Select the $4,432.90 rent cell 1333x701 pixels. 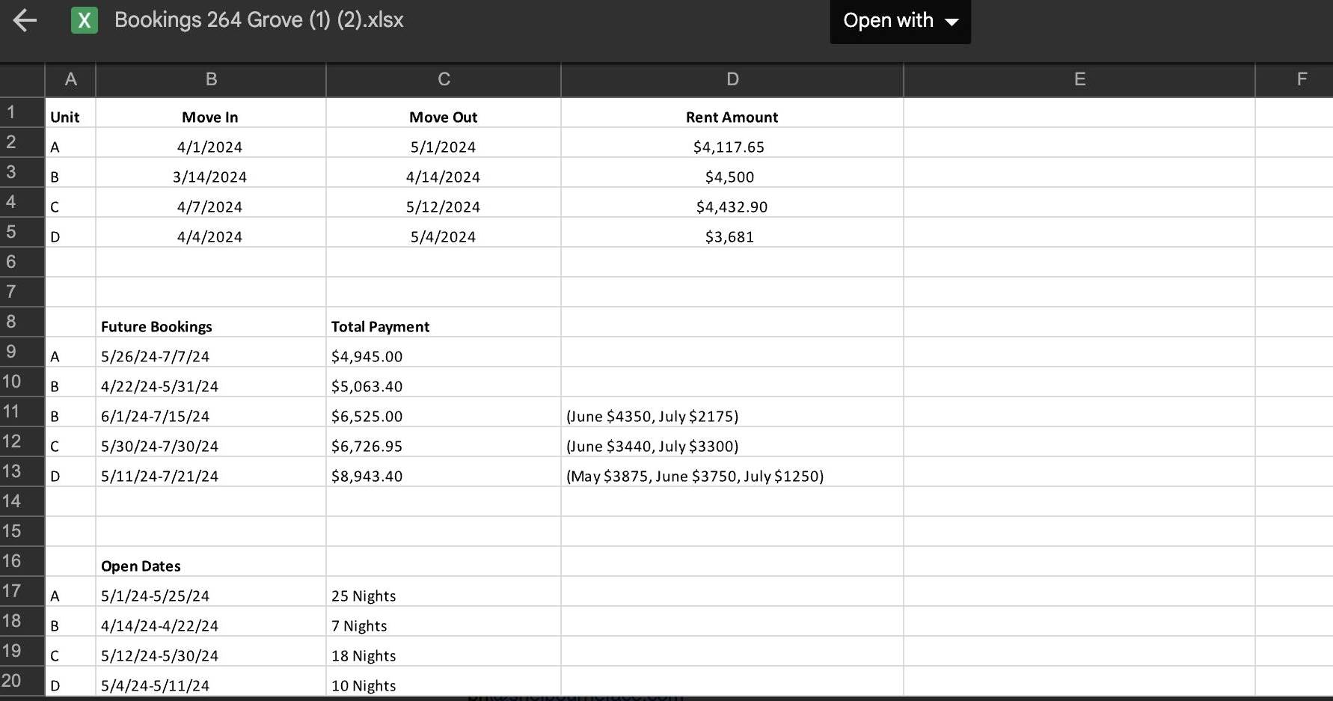732,203
